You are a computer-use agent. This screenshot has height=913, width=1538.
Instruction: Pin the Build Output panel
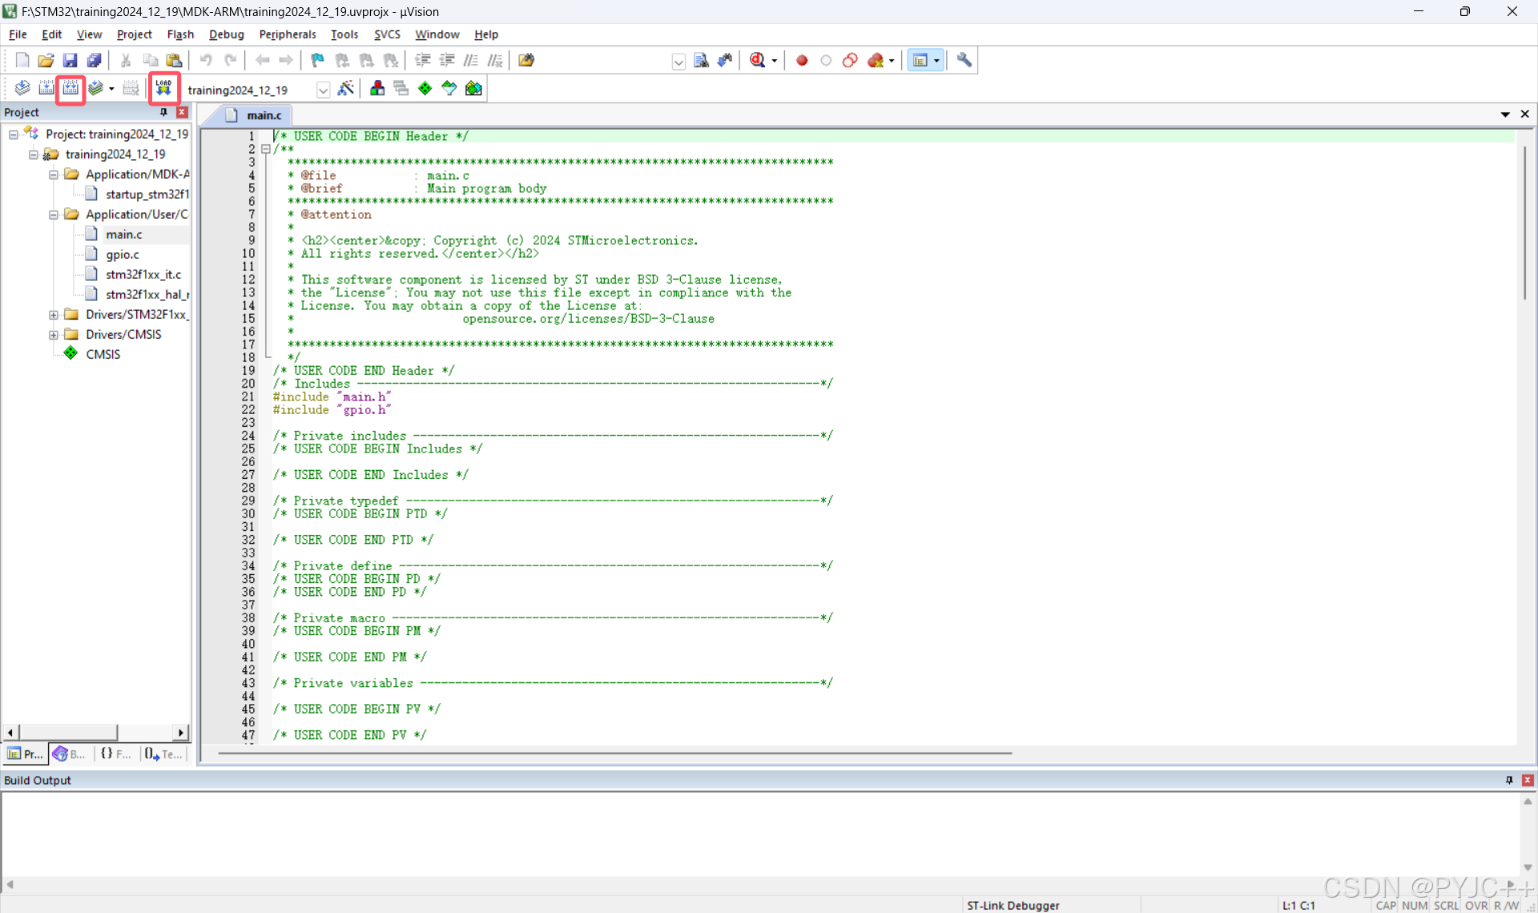coord(1509,780)
